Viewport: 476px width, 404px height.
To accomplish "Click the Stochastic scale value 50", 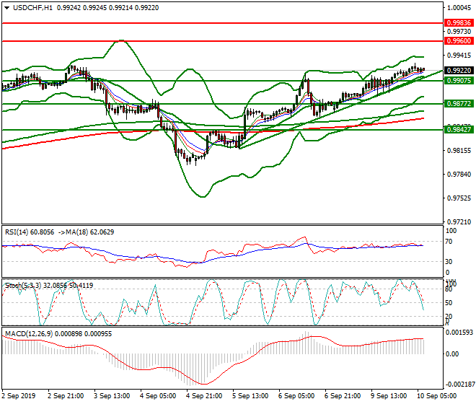I will (449, 303).
